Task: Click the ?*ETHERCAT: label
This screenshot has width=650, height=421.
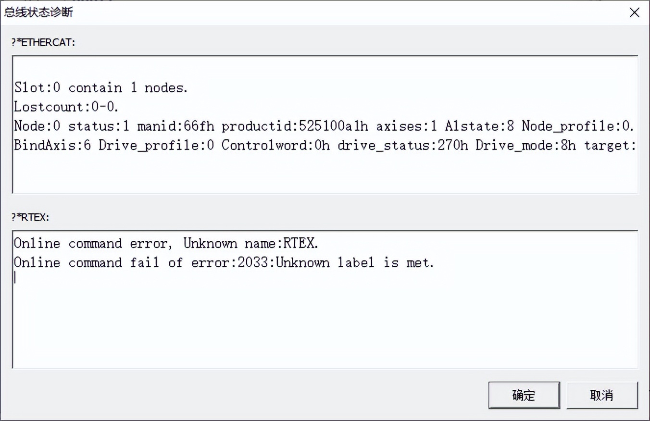Action: pos(43,42)
